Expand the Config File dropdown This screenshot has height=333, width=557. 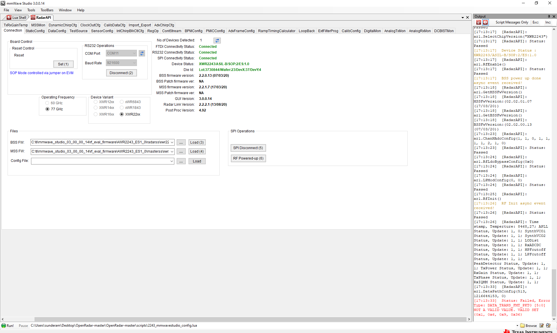[172, 161]
